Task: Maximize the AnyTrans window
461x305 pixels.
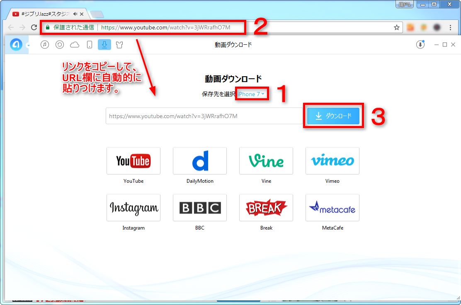Action: click(445, 45)
